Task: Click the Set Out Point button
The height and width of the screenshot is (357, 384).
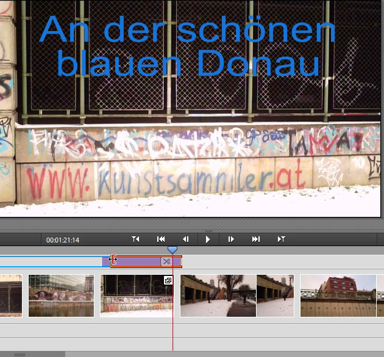Action: (x=282, y=239)
